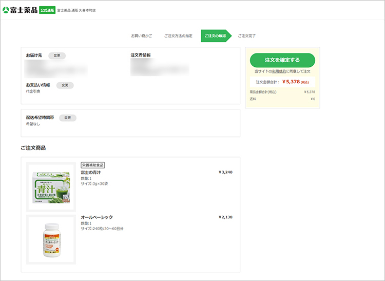385x281 pixels.
Task: Click the オールベーシック product name
Action: 97,217
